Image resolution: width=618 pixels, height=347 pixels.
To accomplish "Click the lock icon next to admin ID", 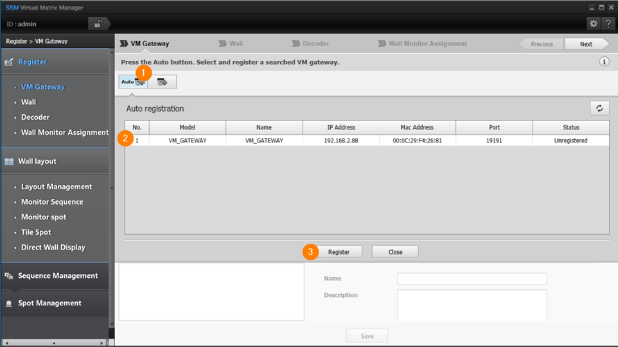I will [98, 24].
